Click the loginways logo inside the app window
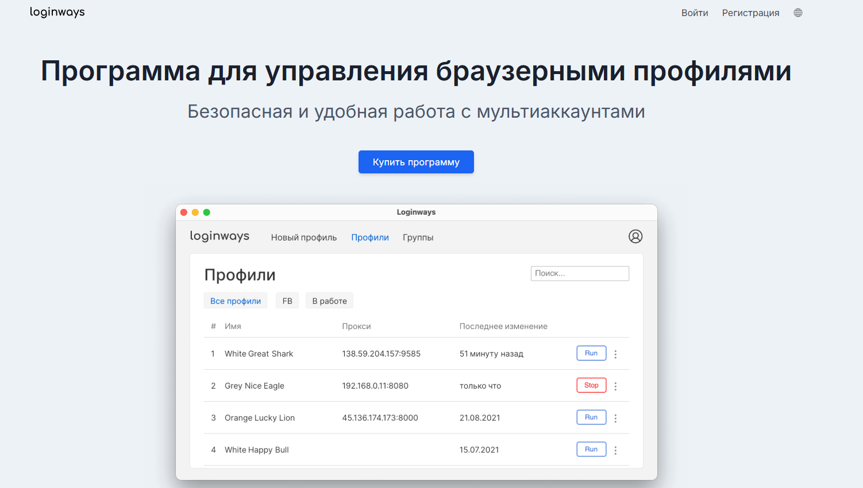Viewport: 863px width, 488px height. [219, 237]
